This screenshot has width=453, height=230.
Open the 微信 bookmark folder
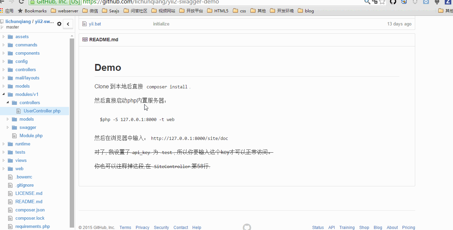(90, 11)
